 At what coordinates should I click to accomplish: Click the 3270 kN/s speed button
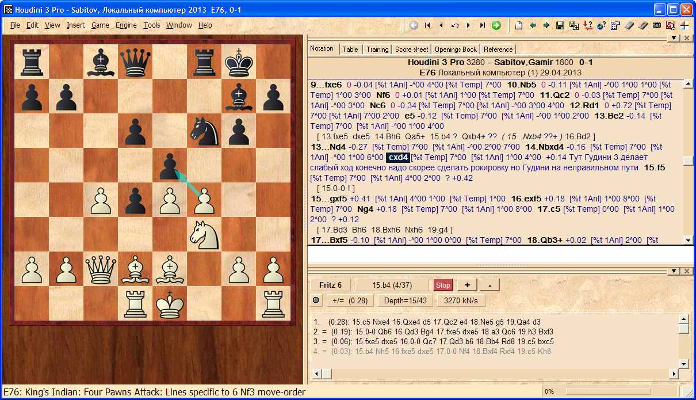pyautogui.click(x=461, y=300)
